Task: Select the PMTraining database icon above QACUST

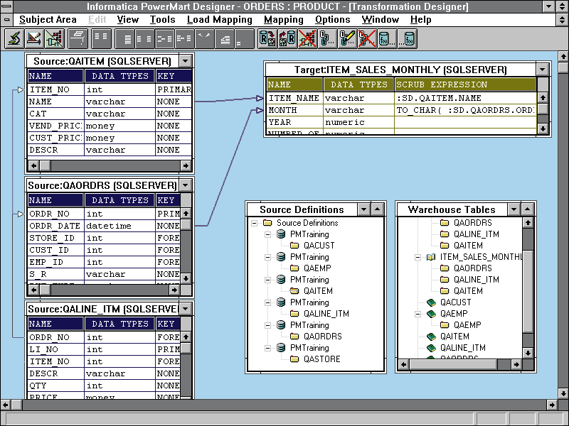Action: click(x=281, y=234)
